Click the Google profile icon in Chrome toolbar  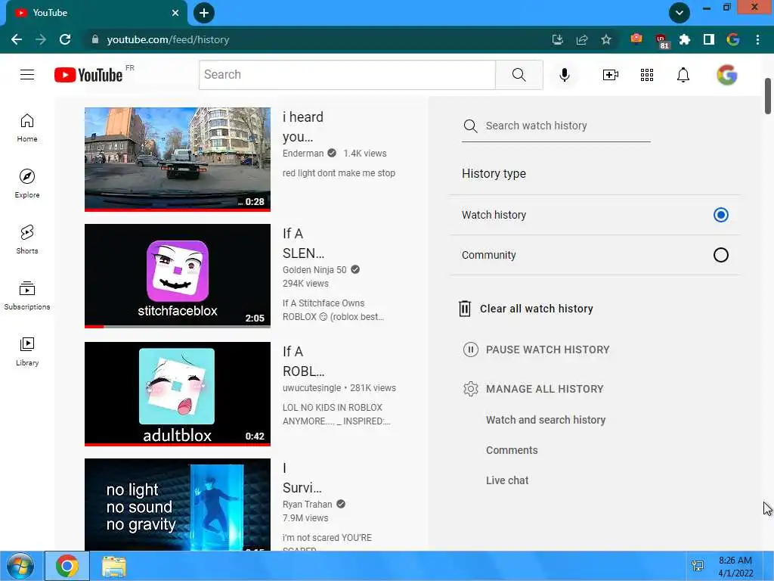(733, 39)
